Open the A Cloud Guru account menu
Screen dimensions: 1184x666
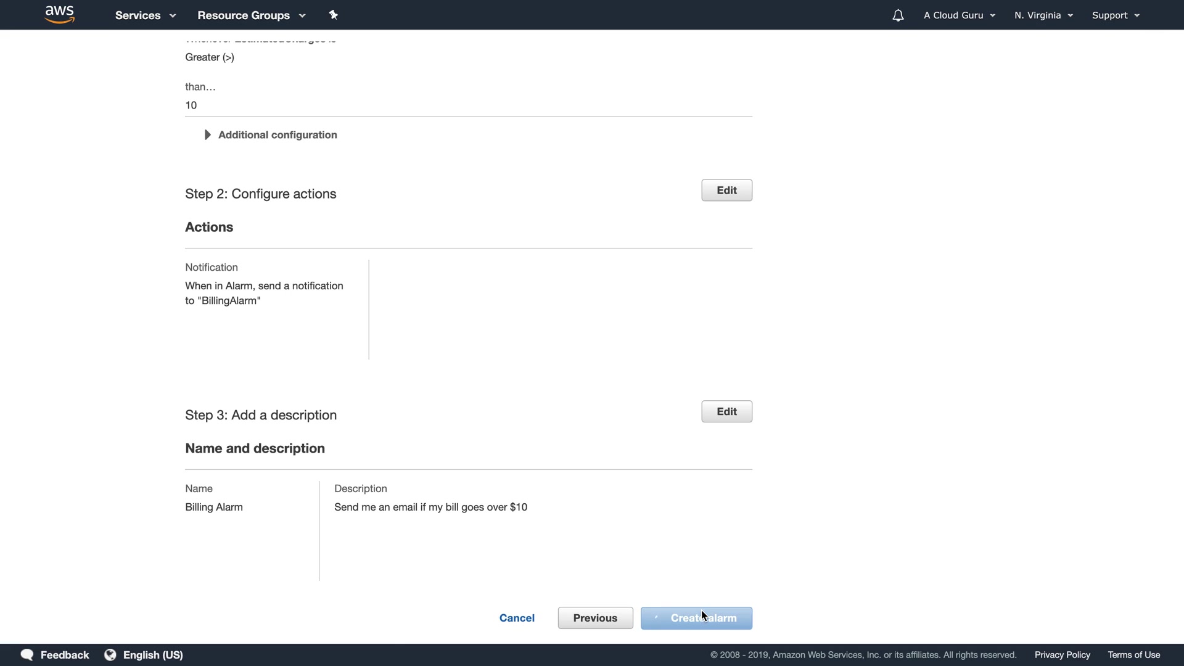point(959,15)
